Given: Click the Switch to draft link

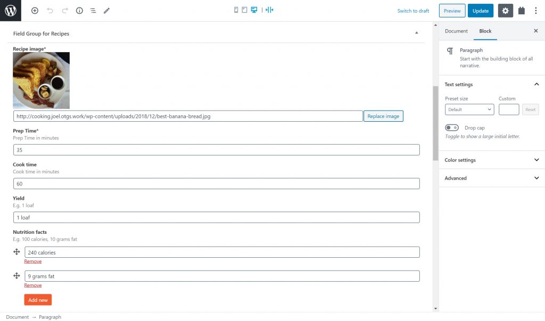Looking at the screenshot, I should tap(413, 11).
